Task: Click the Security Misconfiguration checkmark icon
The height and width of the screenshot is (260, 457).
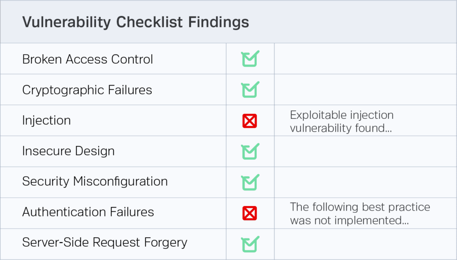Action: point(250,182)
